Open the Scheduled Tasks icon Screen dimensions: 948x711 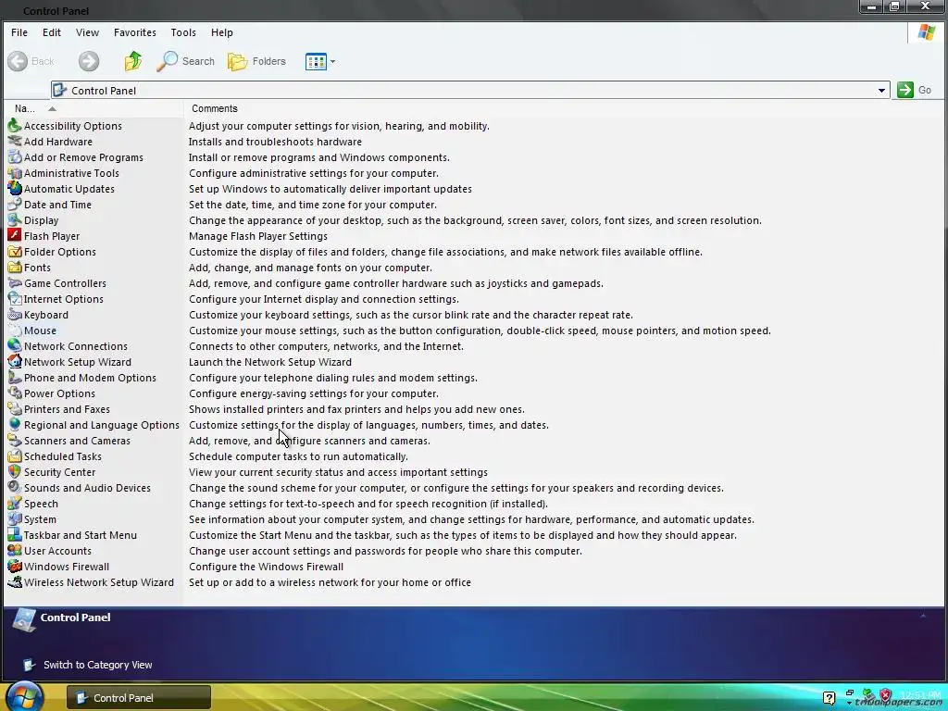[x=15, y=455]
